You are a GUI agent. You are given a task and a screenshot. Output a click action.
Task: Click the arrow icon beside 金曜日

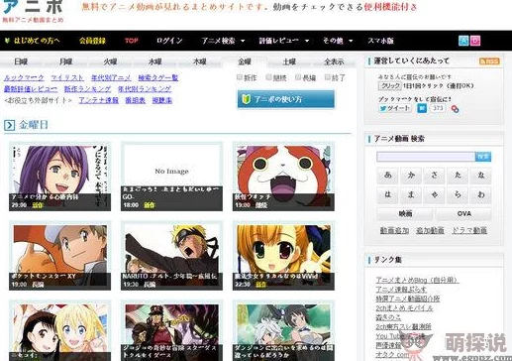tap(9, 125)
